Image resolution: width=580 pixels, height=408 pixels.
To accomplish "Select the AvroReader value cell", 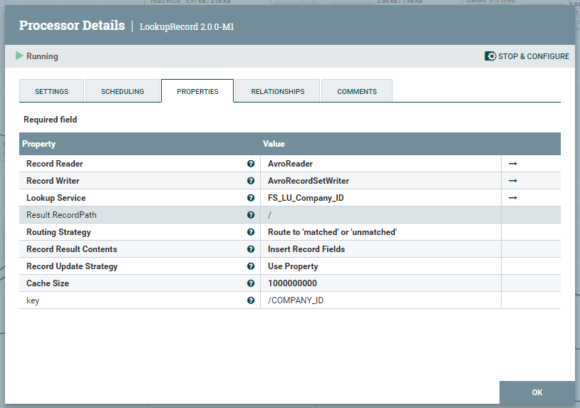I will coord(380,164).
